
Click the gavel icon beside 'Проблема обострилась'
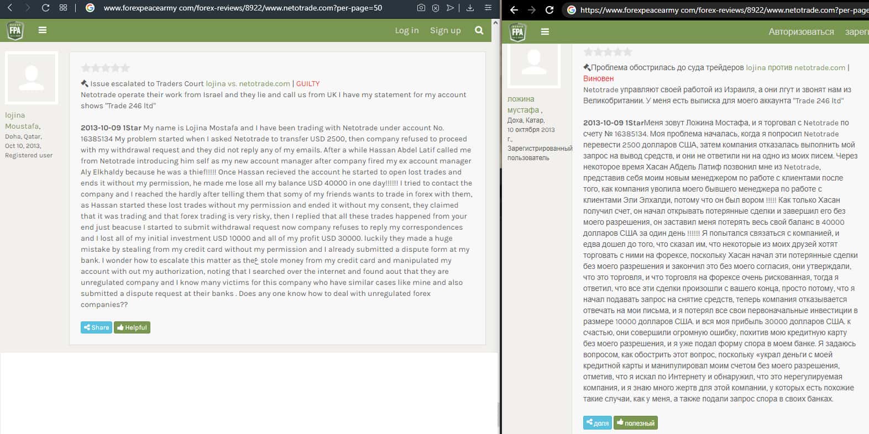click(x=587, y=67)
